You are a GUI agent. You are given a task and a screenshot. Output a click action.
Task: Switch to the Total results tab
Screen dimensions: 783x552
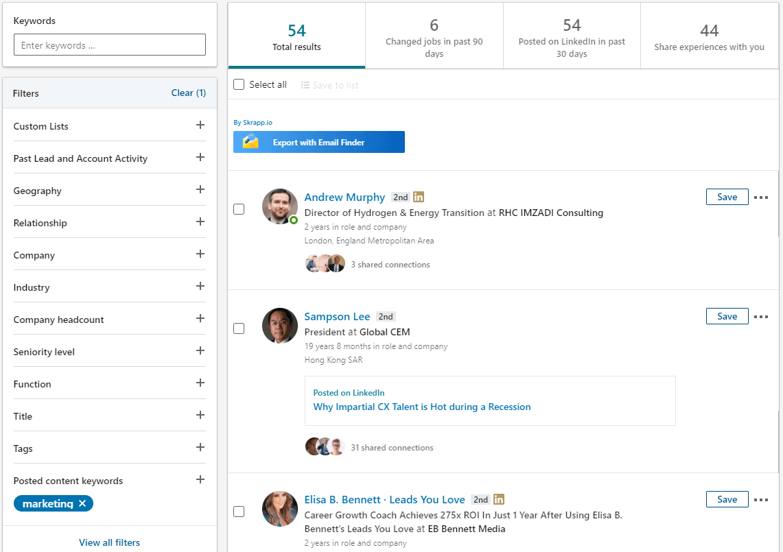point(296,36)
